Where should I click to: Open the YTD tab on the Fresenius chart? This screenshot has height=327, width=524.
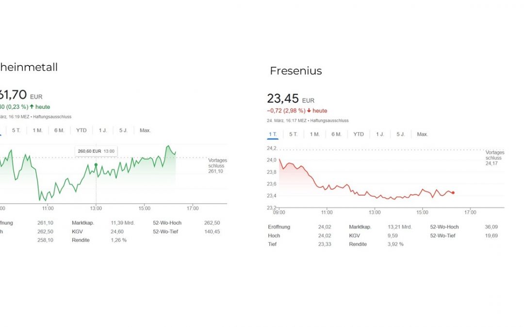point(359,134)
